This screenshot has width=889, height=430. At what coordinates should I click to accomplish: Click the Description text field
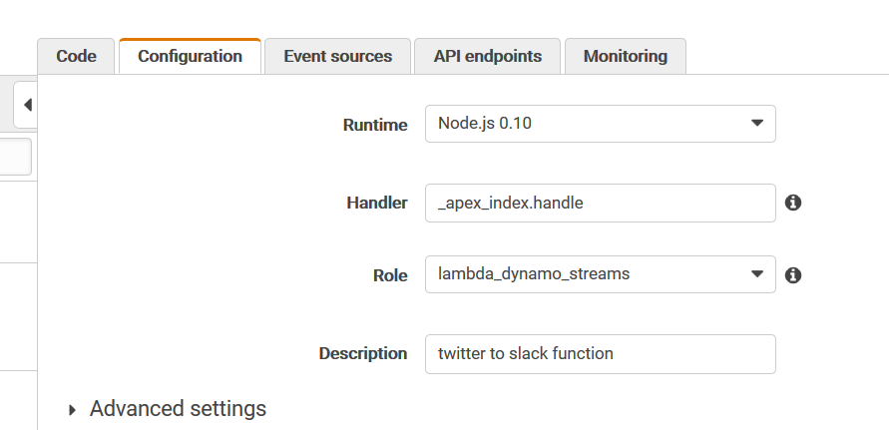(x=600, y=353)
